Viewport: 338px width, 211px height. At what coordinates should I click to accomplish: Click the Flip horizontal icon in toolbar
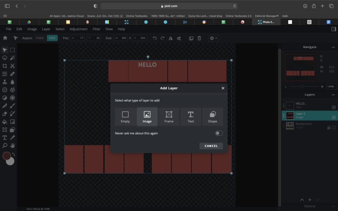coord(171,38)
